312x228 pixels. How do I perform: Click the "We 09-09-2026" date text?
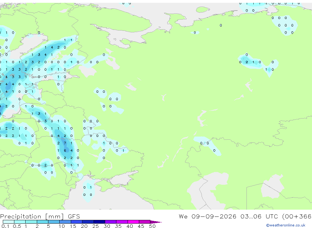click(207, 216)
